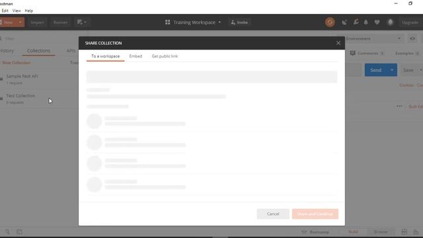Open the Find search icon in status bar
The width and height of the screenshot is (423, 238).
7,232
